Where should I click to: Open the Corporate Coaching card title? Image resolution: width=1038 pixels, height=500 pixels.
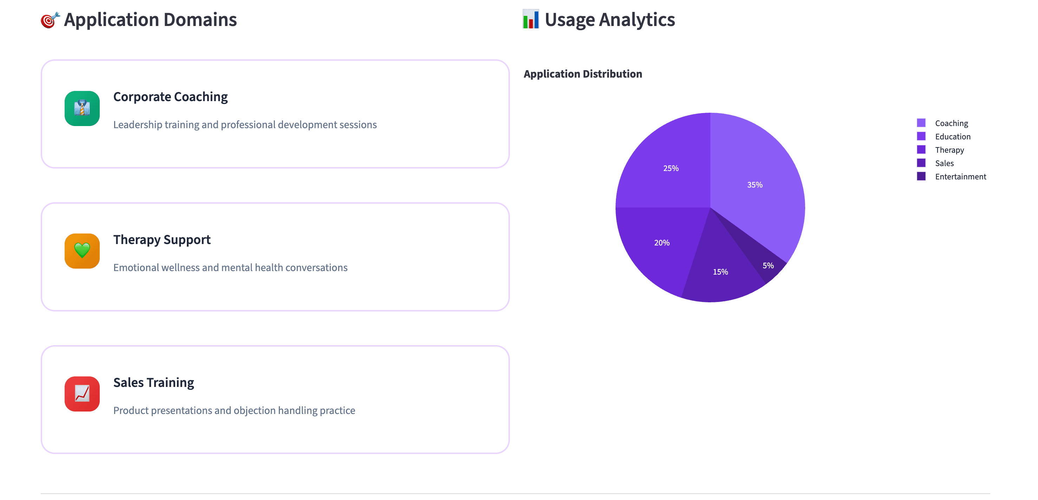[170, 97]
